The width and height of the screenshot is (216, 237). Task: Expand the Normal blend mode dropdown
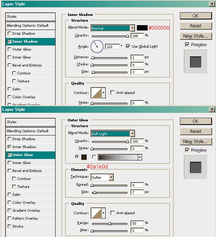tap(132, 28)
